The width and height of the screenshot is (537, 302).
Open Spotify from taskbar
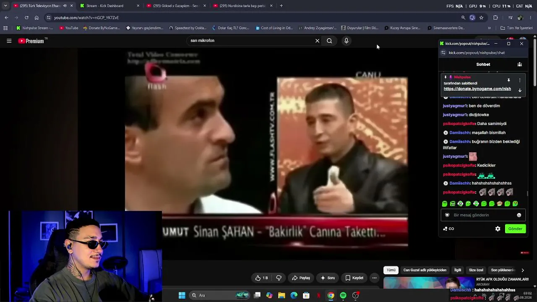click(x=343, y=295)
